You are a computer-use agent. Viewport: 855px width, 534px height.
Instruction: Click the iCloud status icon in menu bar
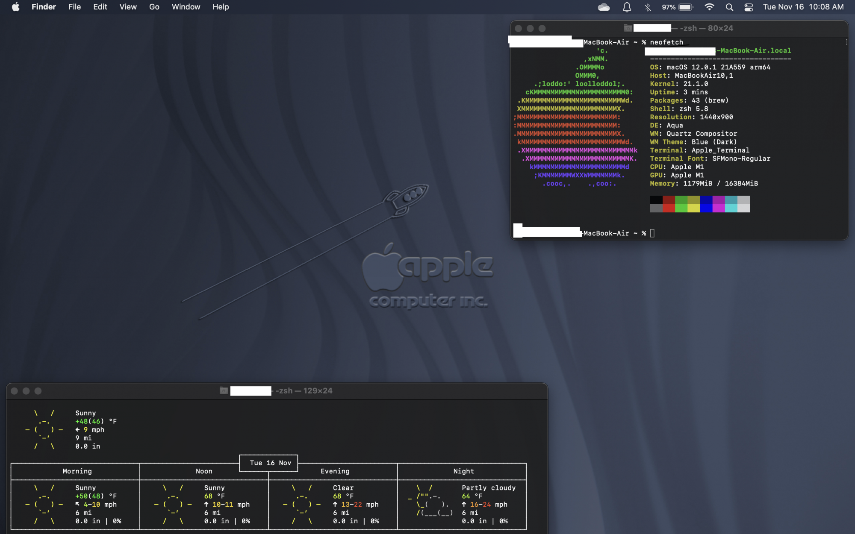click(604, 7)
